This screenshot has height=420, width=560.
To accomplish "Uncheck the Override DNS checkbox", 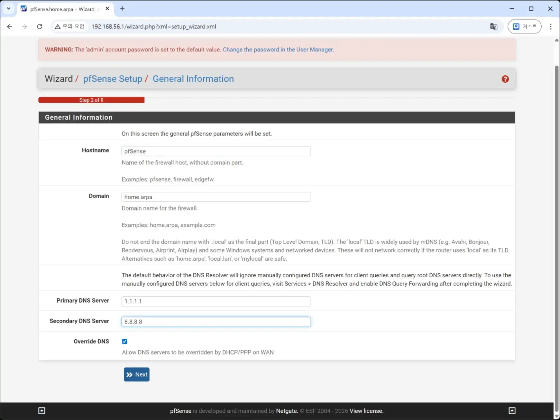I will point(124,342).
